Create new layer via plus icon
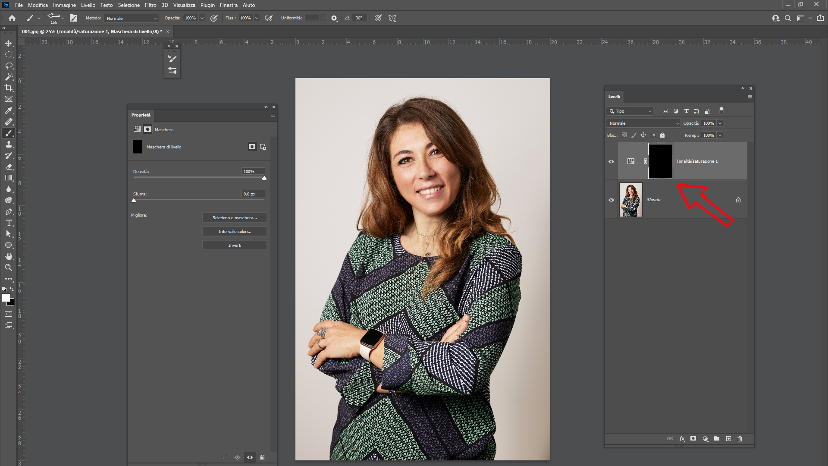Viewport: 828px width, 466px height. coord(728,439)
